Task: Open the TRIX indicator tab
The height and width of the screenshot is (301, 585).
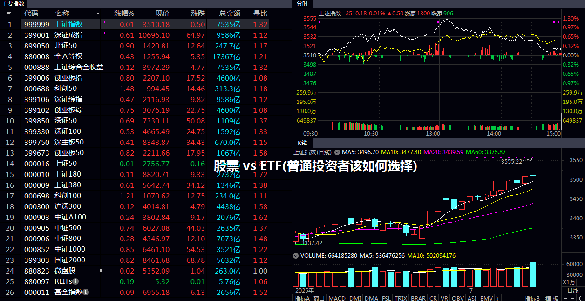Action: [x=401, y=298]
